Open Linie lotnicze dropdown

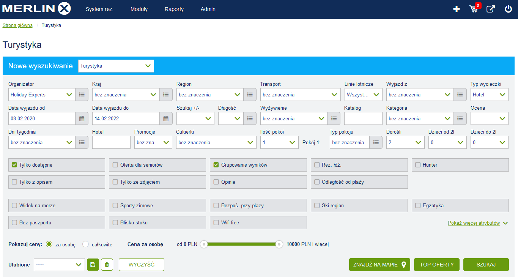pyautogui.click(x=363, y=95)
